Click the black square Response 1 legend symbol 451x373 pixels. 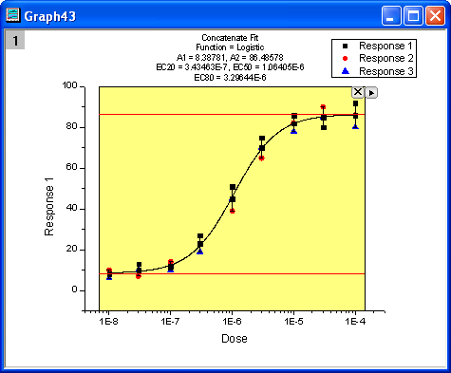click(346, 47)
